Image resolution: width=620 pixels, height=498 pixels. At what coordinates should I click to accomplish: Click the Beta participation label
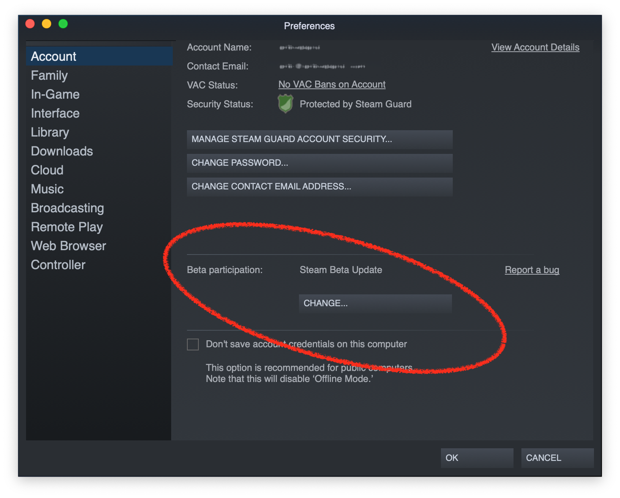point(224,270)
